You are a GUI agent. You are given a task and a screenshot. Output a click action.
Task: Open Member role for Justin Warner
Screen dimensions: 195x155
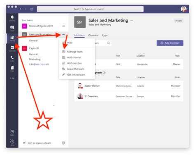pyautogui.click(x=176, y=86)
